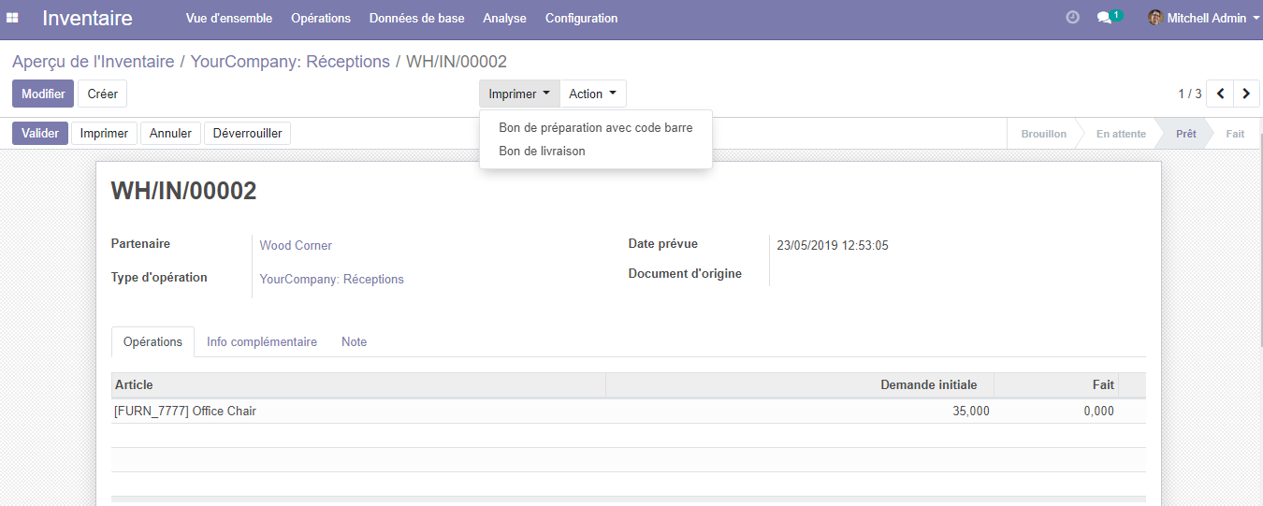The height and width of the screenshot is (506, 1263).
Task: Open Mitchell Admin user menu
Action: [1207, 18]
